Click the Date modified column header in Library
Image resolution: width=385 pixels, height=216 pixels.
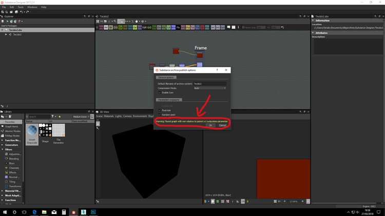point(83,121)
